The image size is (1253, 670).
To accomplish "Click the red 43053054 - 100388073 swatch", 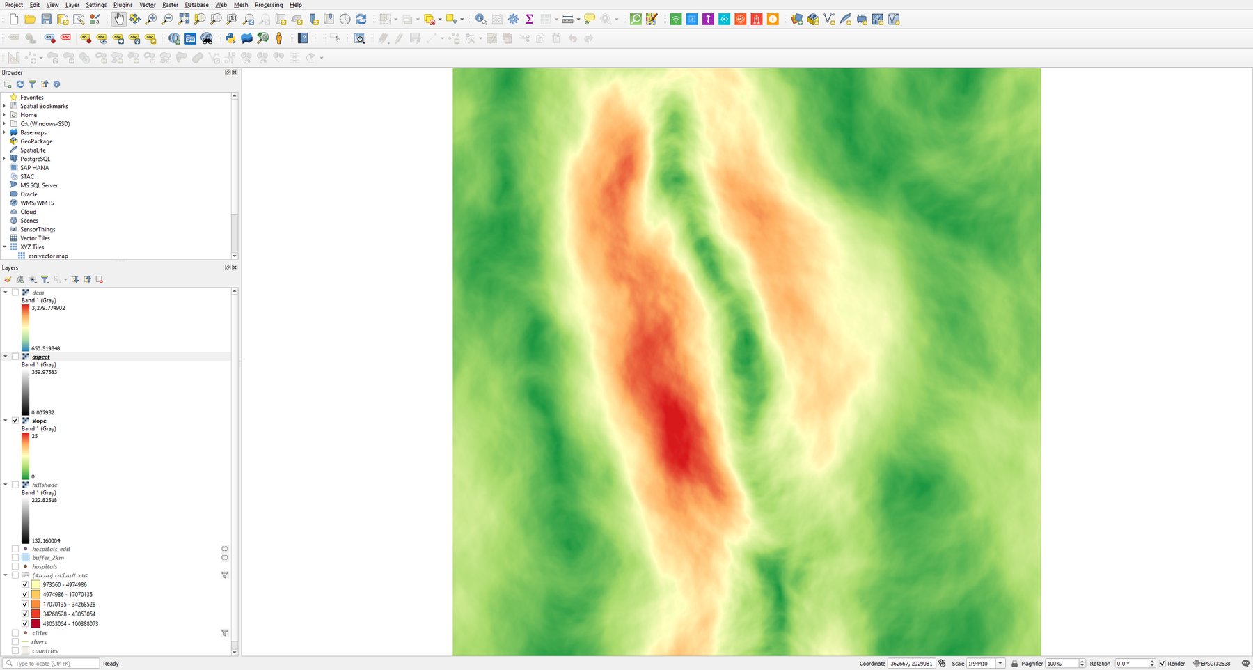I will click(x=36, y=624).
